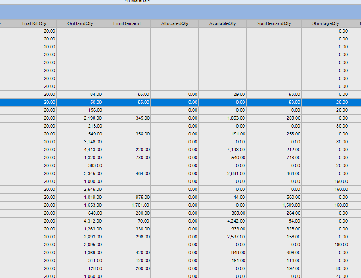This screenshot has width=361, height=278.
Task: Click the cell showing AvailableQty 4,242.00
Action: [x=235, y=221]
